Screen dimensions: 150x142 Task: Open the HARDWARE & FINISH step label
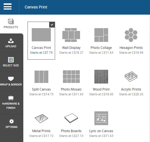click(11, 106)
